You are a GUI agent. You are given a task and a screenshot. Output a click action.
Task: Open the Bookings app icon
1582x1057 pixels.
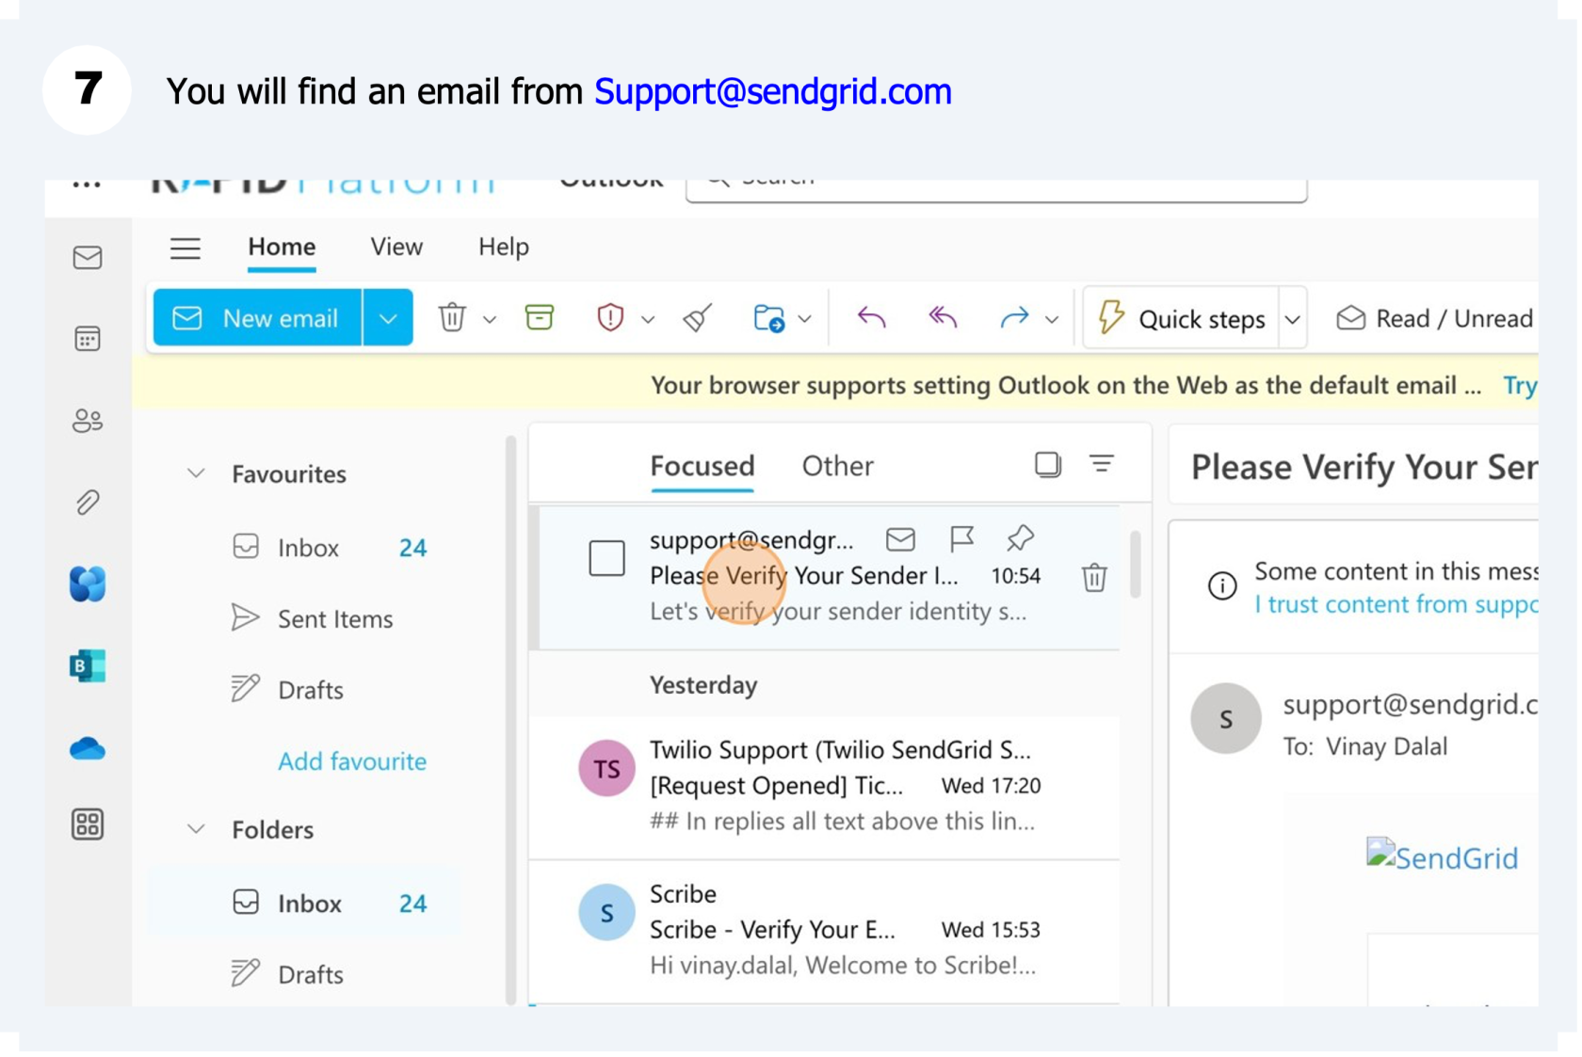pyautogui.click(x=88, y=666)
